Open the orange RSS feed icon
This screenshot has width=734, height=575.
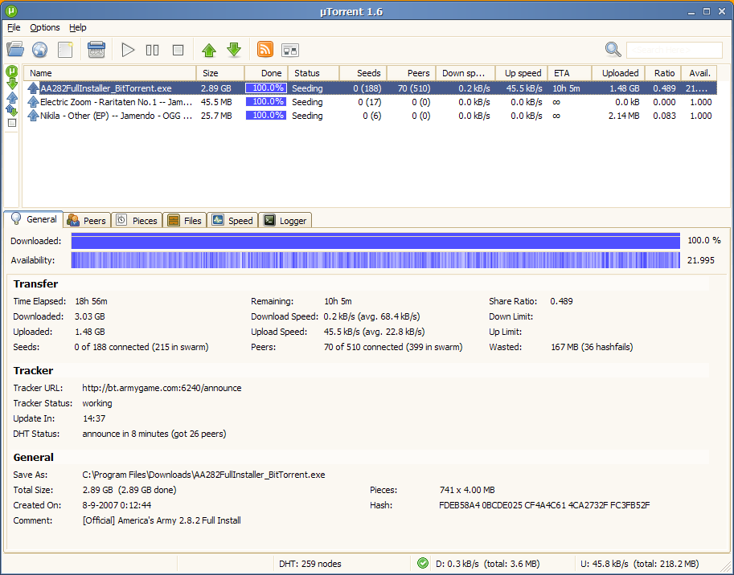coord(265,49)
